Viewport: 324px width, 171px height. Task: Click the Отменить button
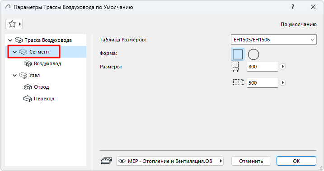coord(251,161)
